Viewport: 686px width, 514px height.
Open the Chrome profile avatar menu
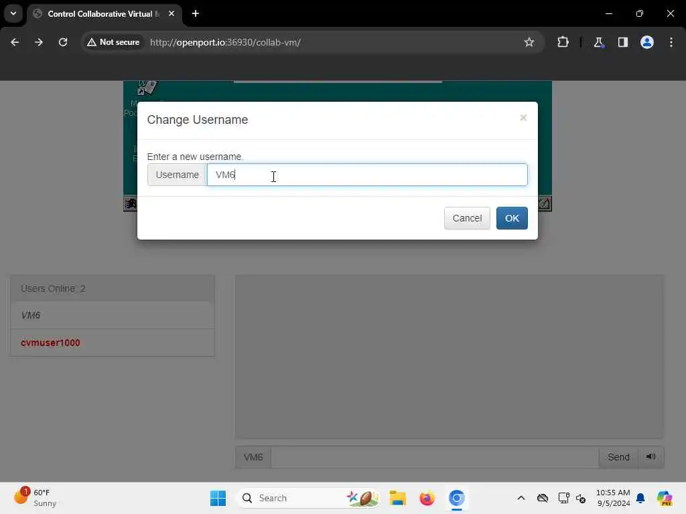646,42
